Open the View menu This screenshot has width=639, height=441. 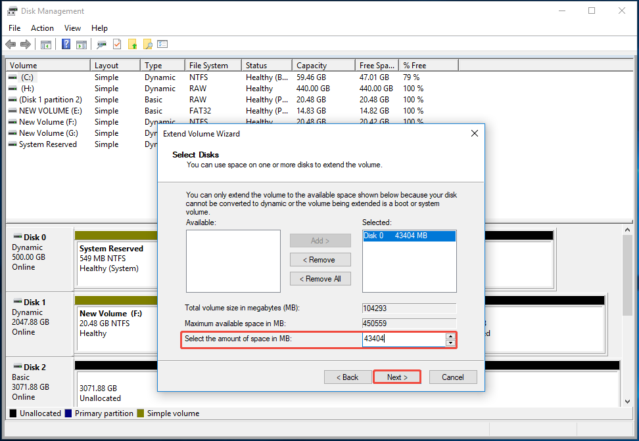coord(72,28)
